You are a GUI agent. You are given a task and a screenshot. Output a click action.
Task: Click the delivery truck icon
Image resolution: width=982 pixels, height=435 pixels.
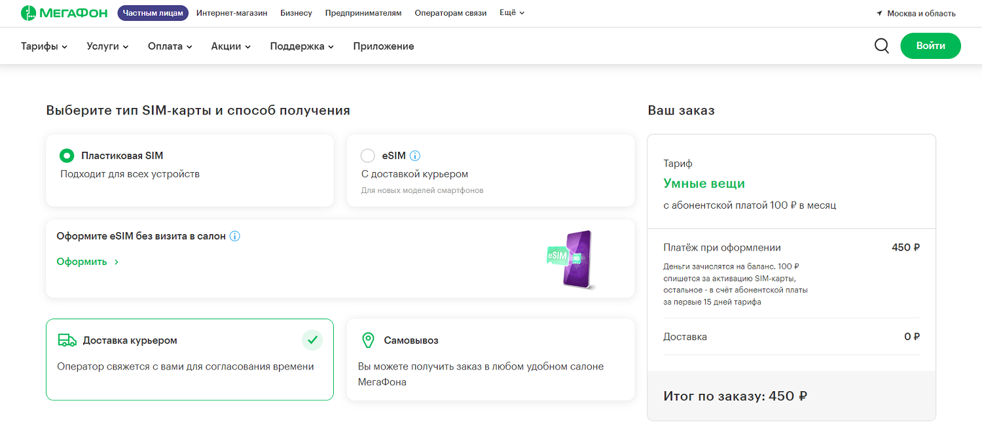(67, 340)
